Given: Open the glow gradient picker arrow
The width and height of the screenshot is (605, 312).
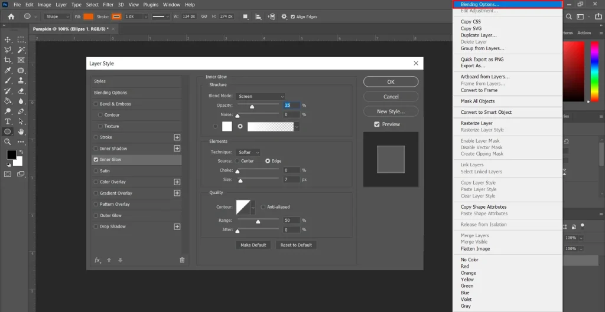Looking at the screenshot, I should tap(297, 126).
